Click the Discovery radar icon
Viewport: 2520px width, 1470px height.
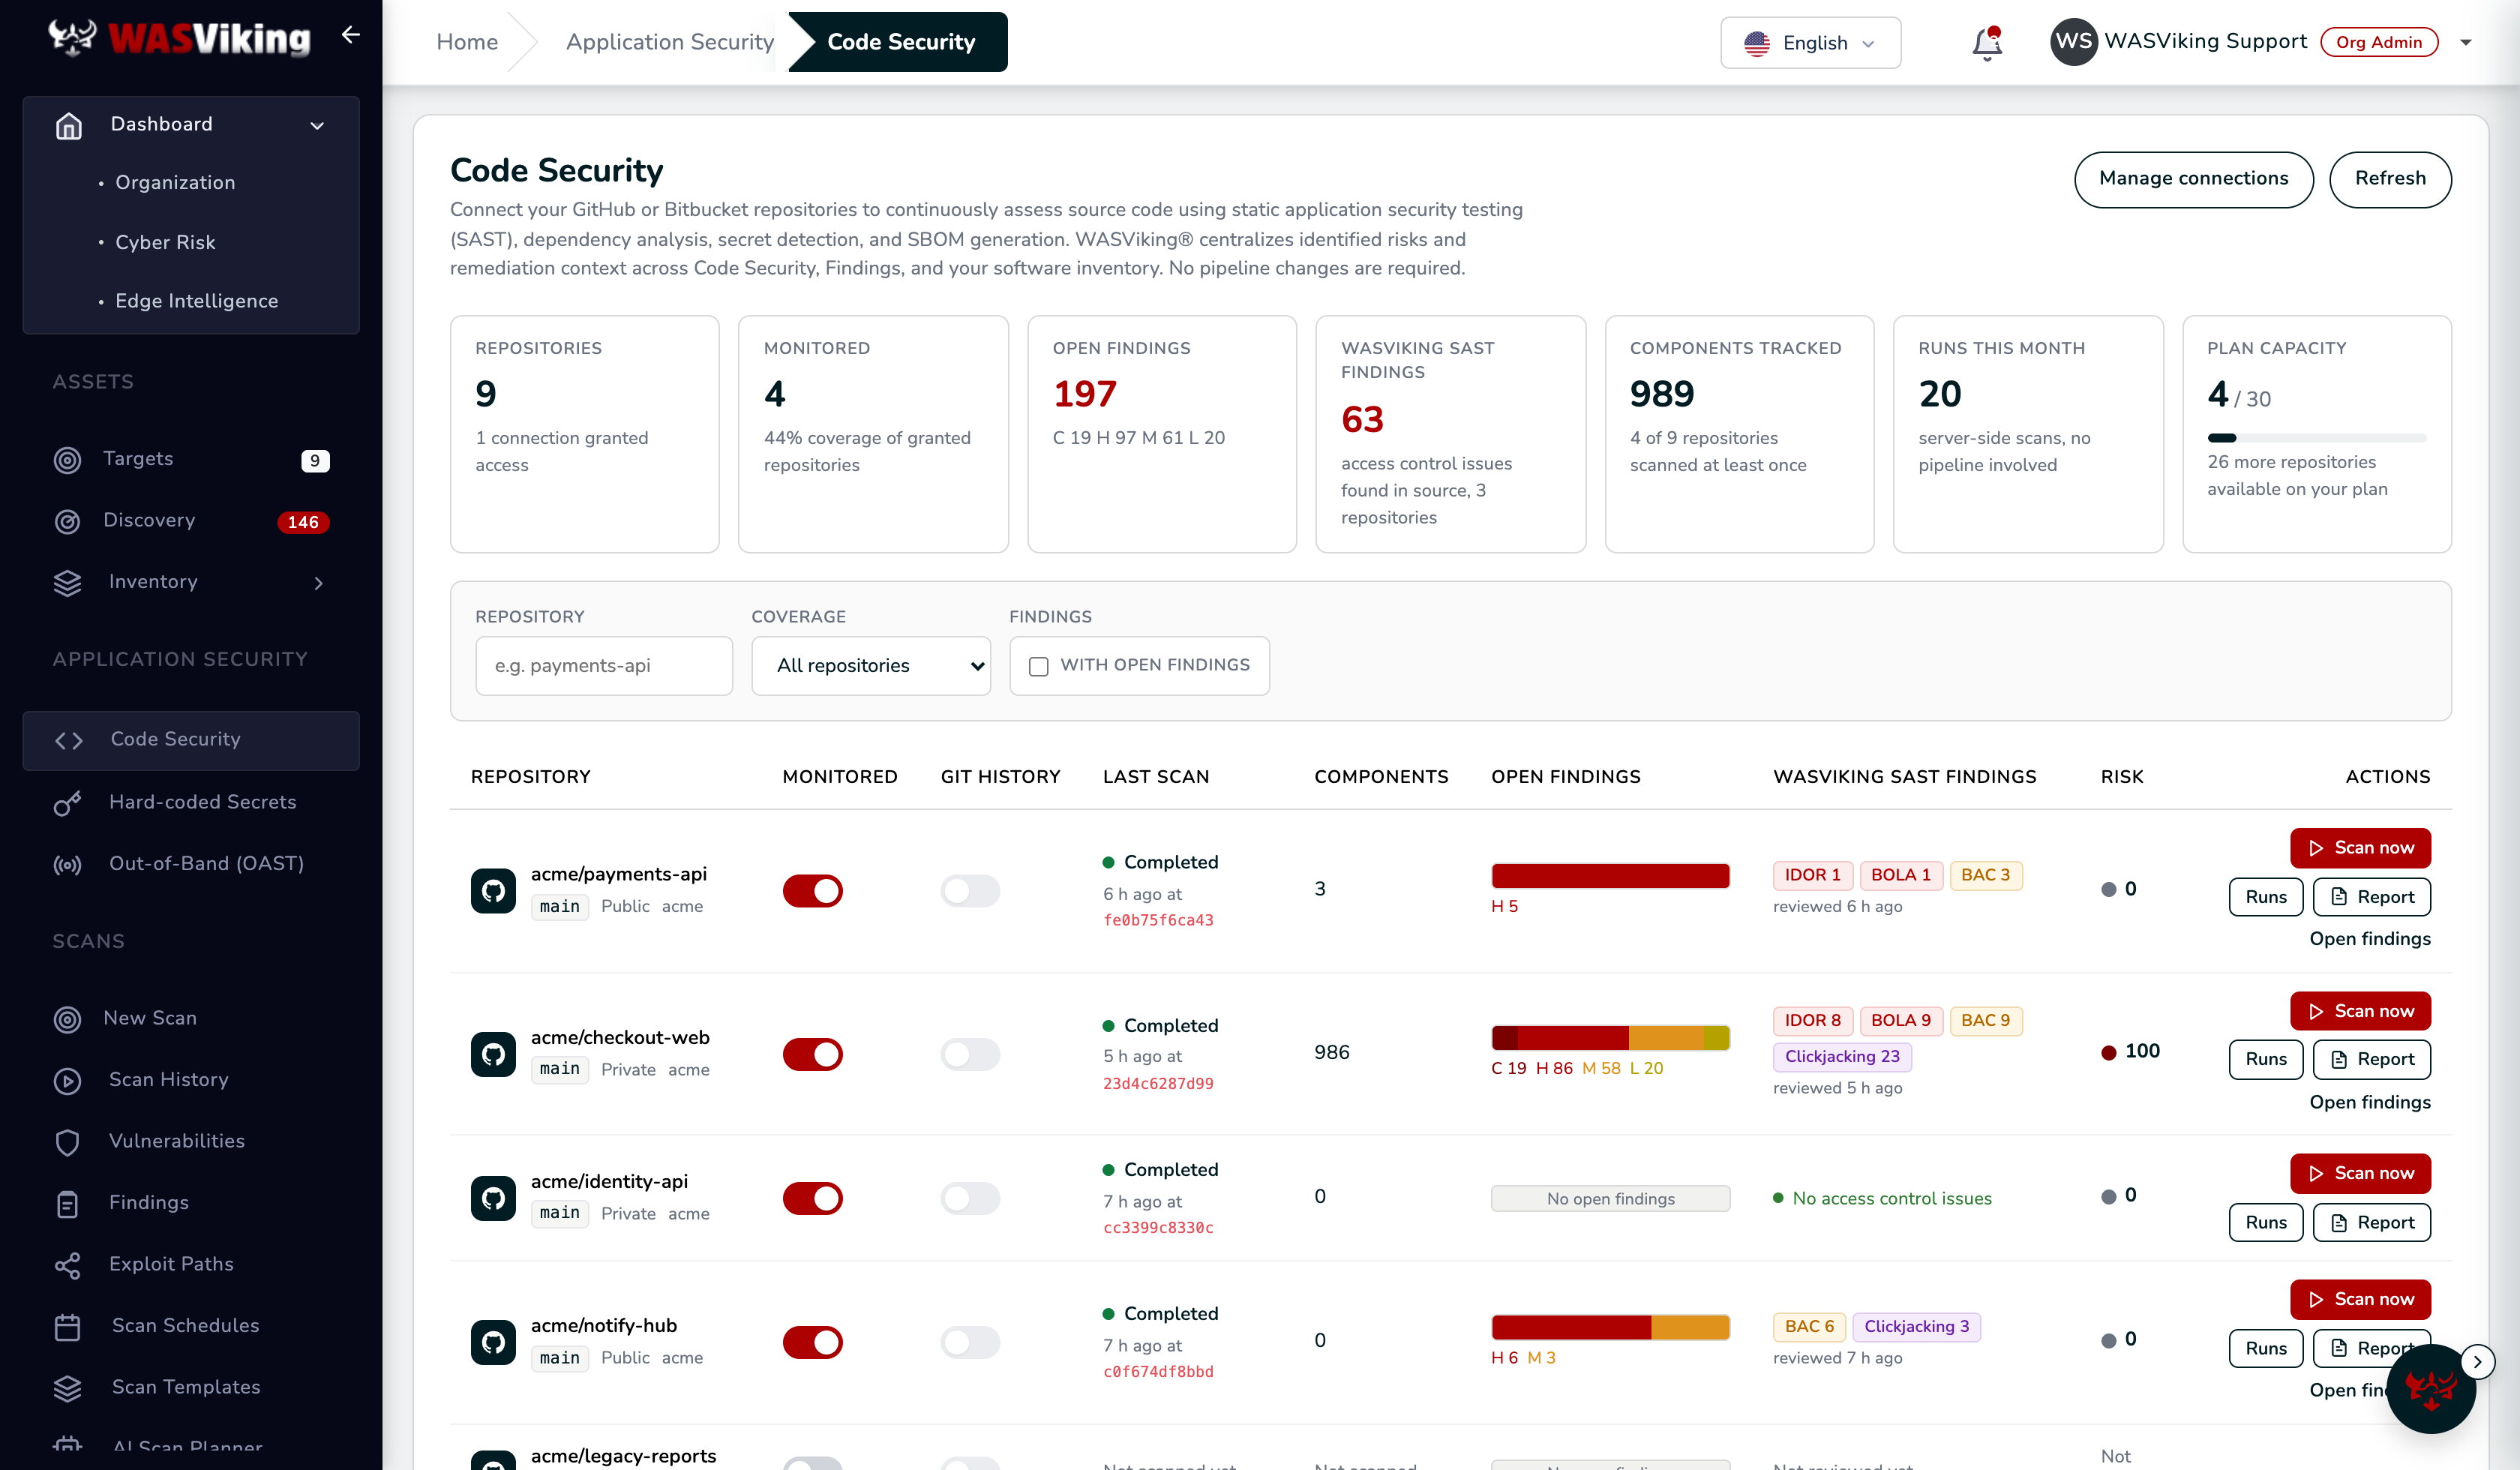[67, 521]
